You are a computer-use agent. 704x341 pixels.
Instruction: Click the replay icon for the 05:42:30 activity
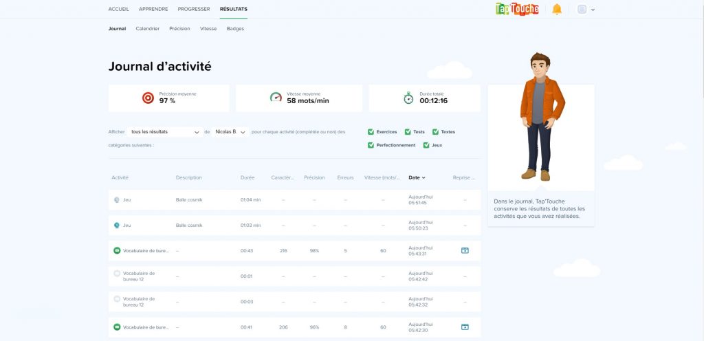coord(465,327)
